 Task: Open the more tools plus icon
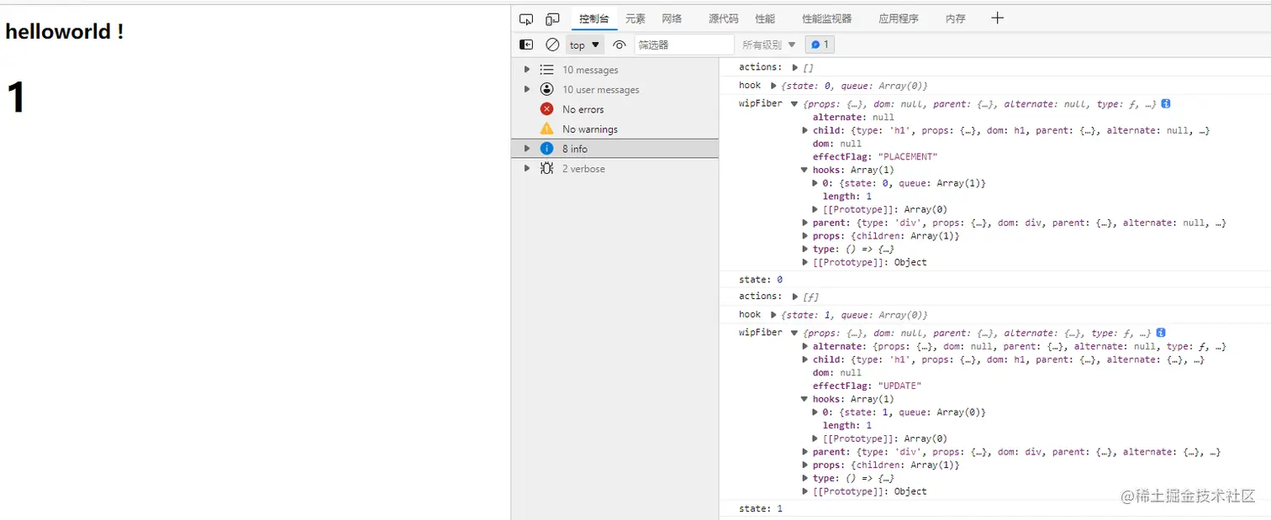point(997,18)
